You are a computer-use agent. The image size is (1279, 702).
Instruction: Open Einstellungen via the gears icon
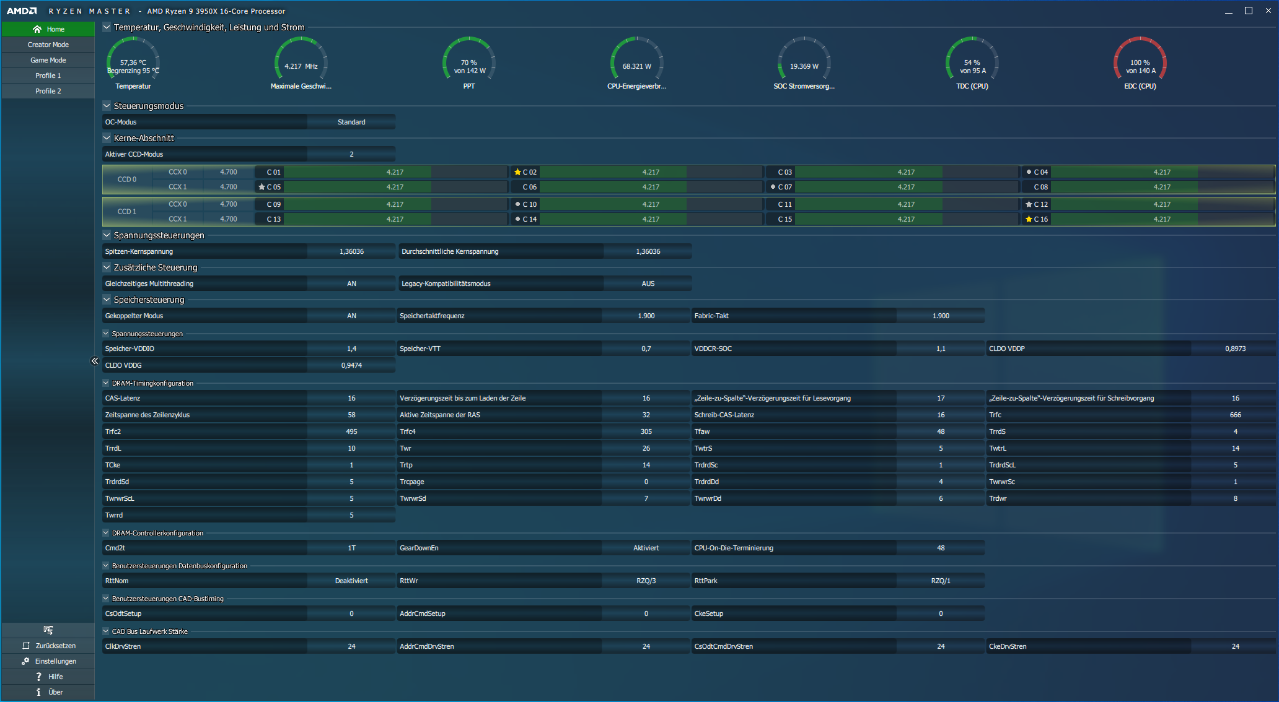point(25,661)
